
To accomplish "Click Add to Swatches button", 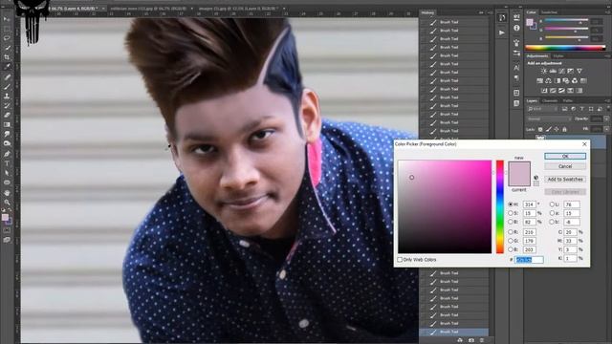I will [x=565, y=179].
